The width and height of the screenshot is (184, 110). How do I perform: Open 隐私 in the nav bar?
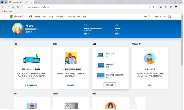44,17
